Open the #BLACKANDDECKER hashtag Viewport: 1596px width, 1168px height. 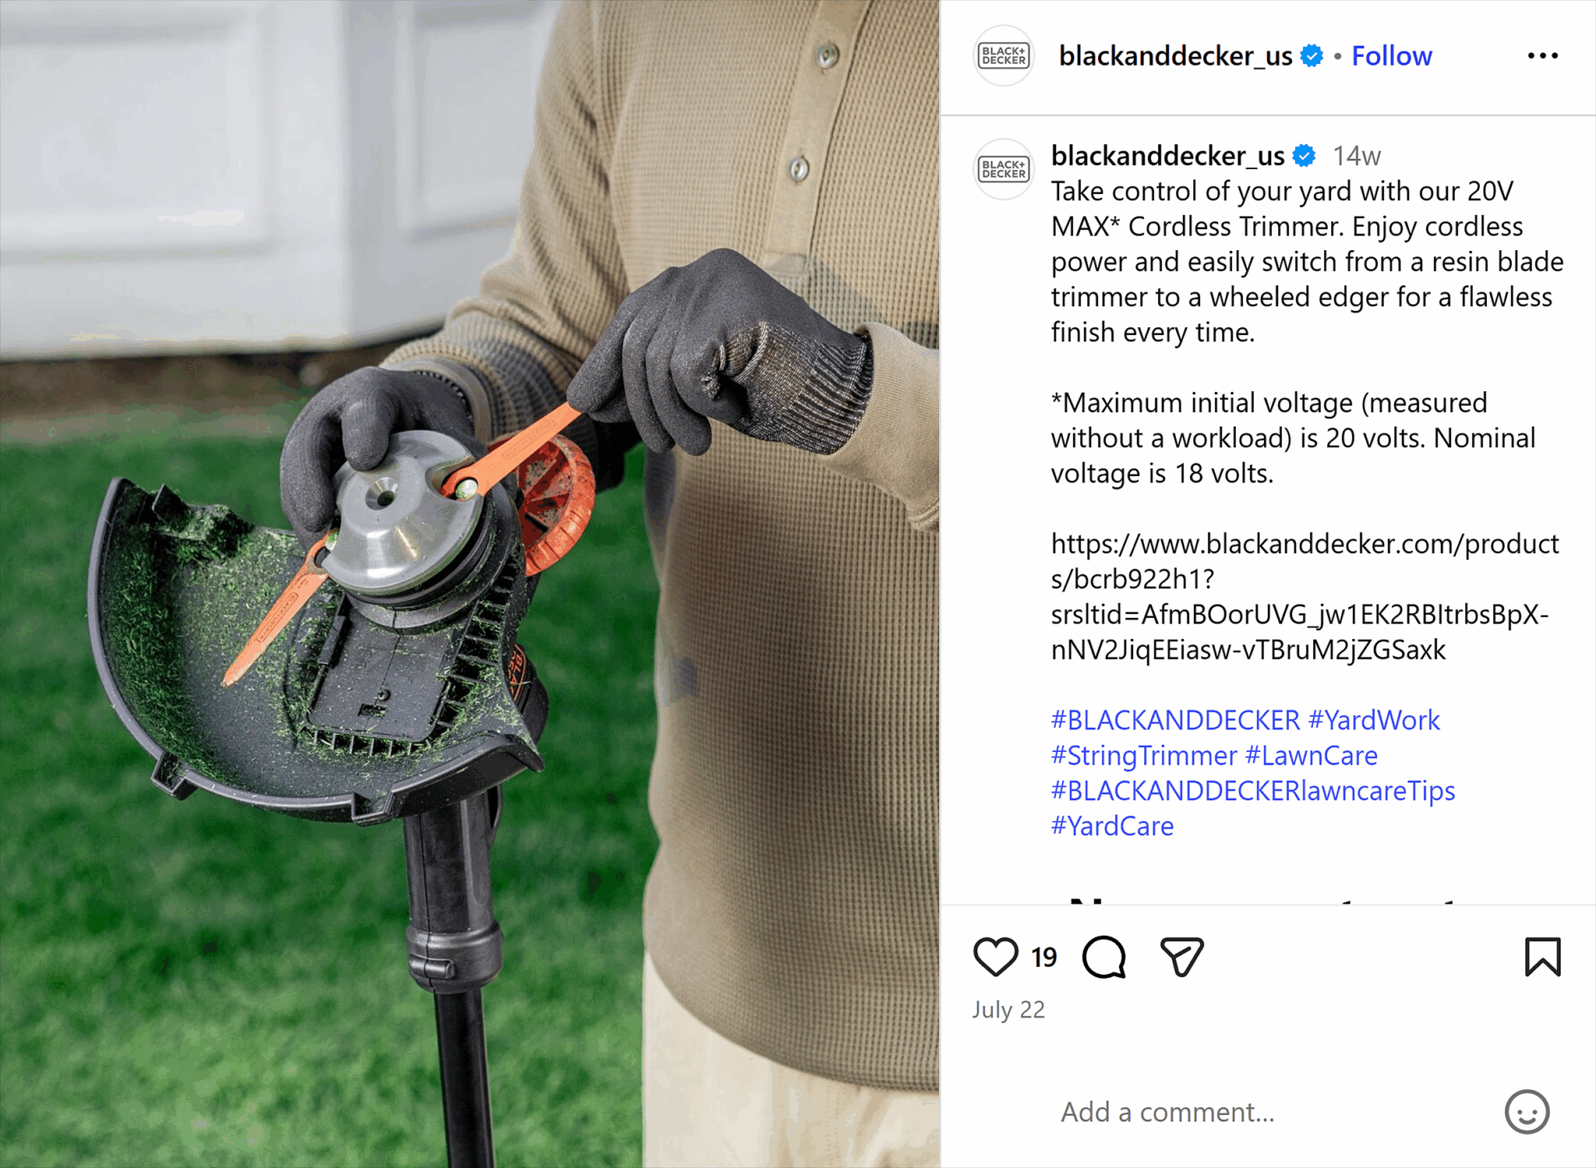pos(1175,720)
